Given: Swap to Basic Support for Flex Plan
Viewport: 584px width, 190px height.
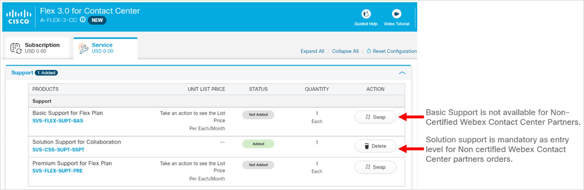Looking at the screenshot, I should pos(375,117).
